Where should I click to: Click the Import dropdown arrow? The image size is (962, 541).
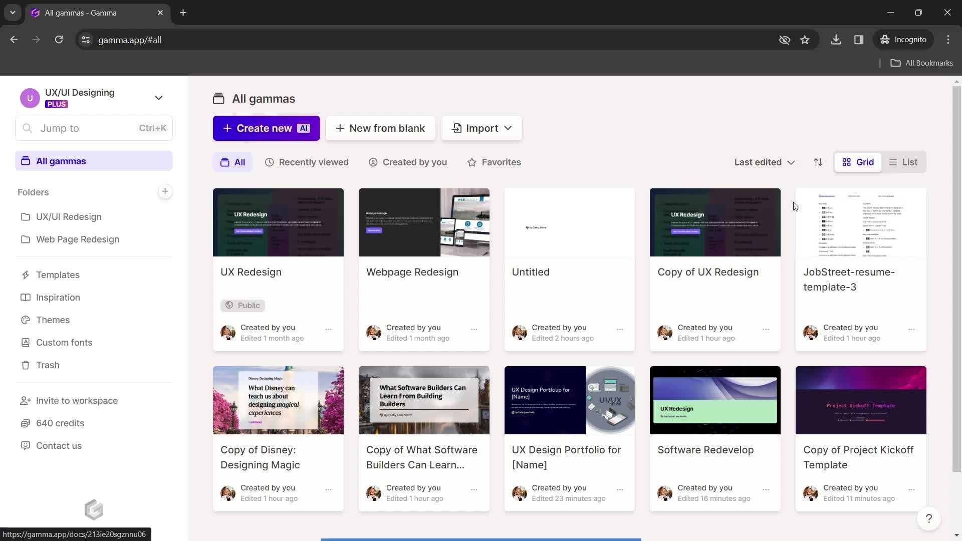(508, 128)
